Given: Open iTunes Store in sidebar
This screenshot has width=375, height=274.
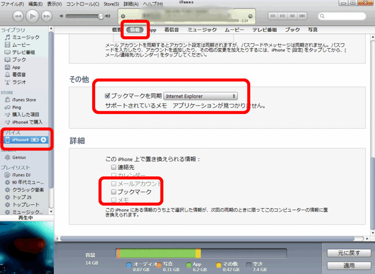Looking at the screenshot, I should [24, 100].
